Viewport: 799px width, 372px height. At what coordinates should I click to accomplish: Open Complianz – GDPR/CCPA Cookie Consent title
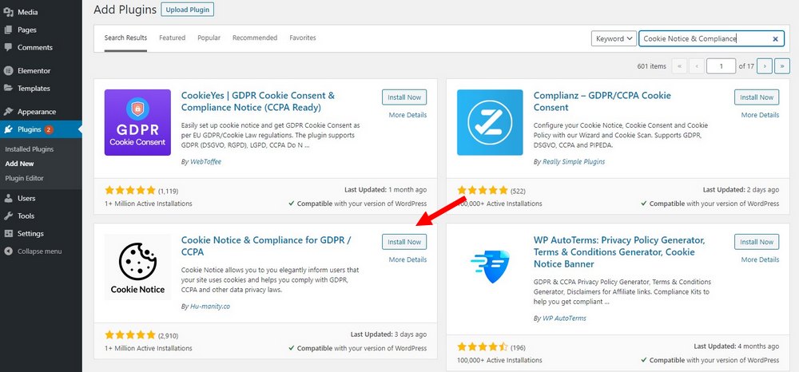(602, 101)
